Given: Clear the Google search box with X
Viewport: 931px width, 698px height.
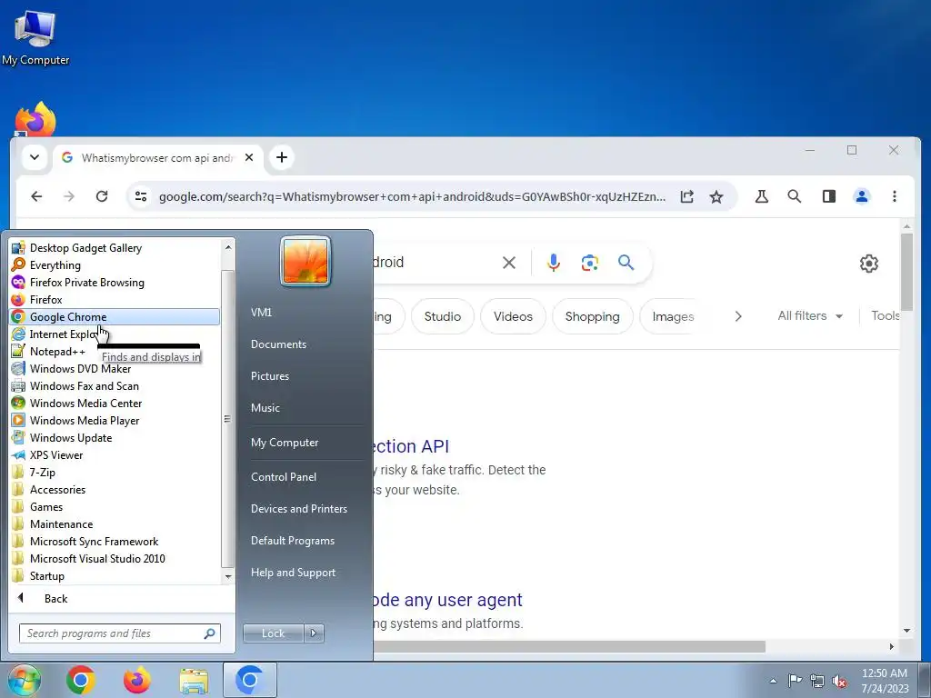Looking at the screenshot, I should [509, 263].
